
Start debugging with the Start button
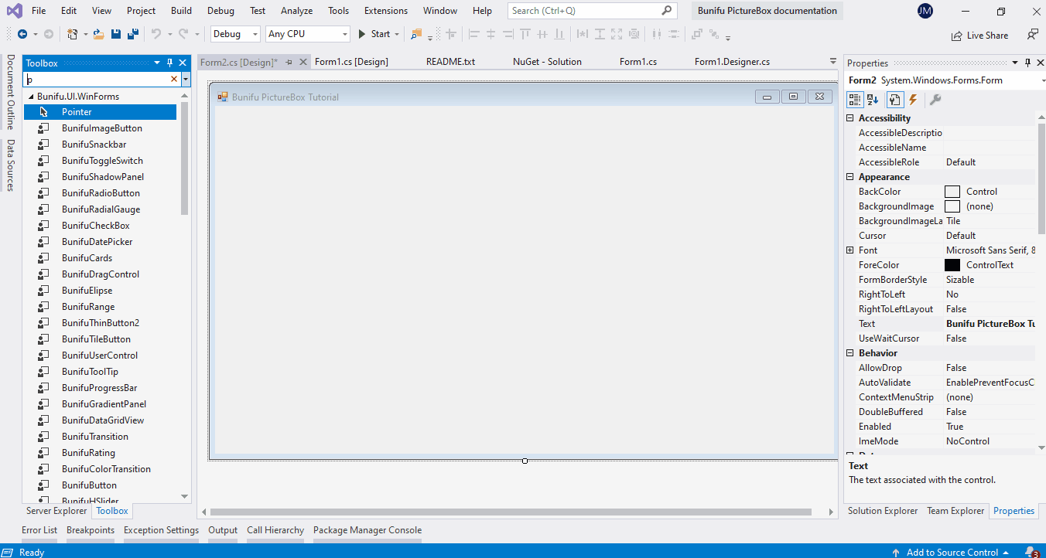(374, 34)
